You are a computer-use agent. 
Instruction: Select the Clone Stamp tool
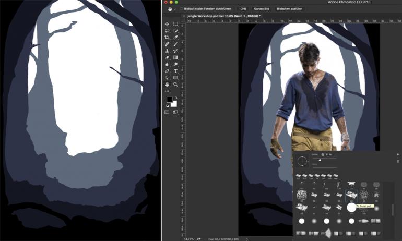pos(167,51)
